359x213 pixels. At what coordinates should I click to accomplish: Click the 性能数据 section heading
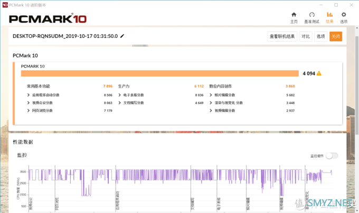pyautogui.click(x=23, y=142)
